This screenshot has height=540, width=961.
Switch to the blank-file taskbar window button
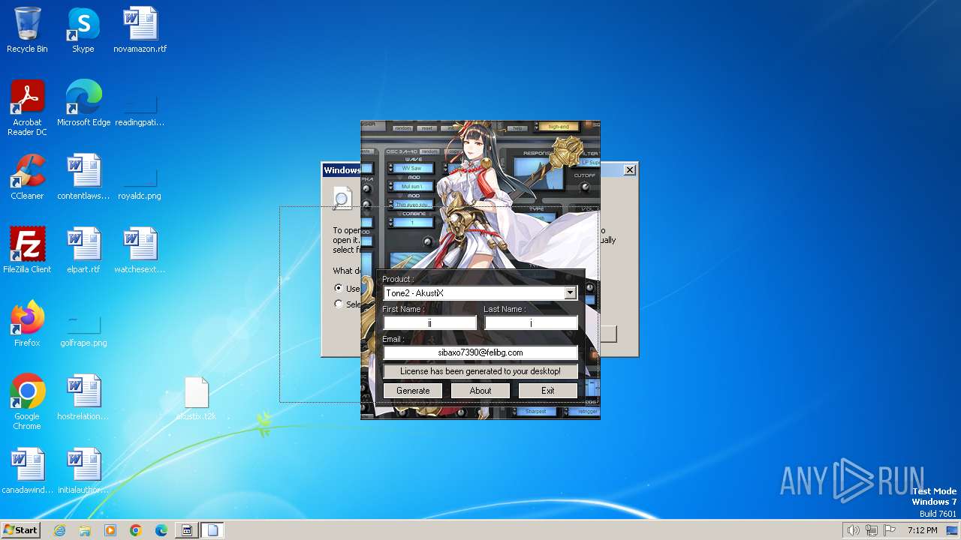pos(212,530)
